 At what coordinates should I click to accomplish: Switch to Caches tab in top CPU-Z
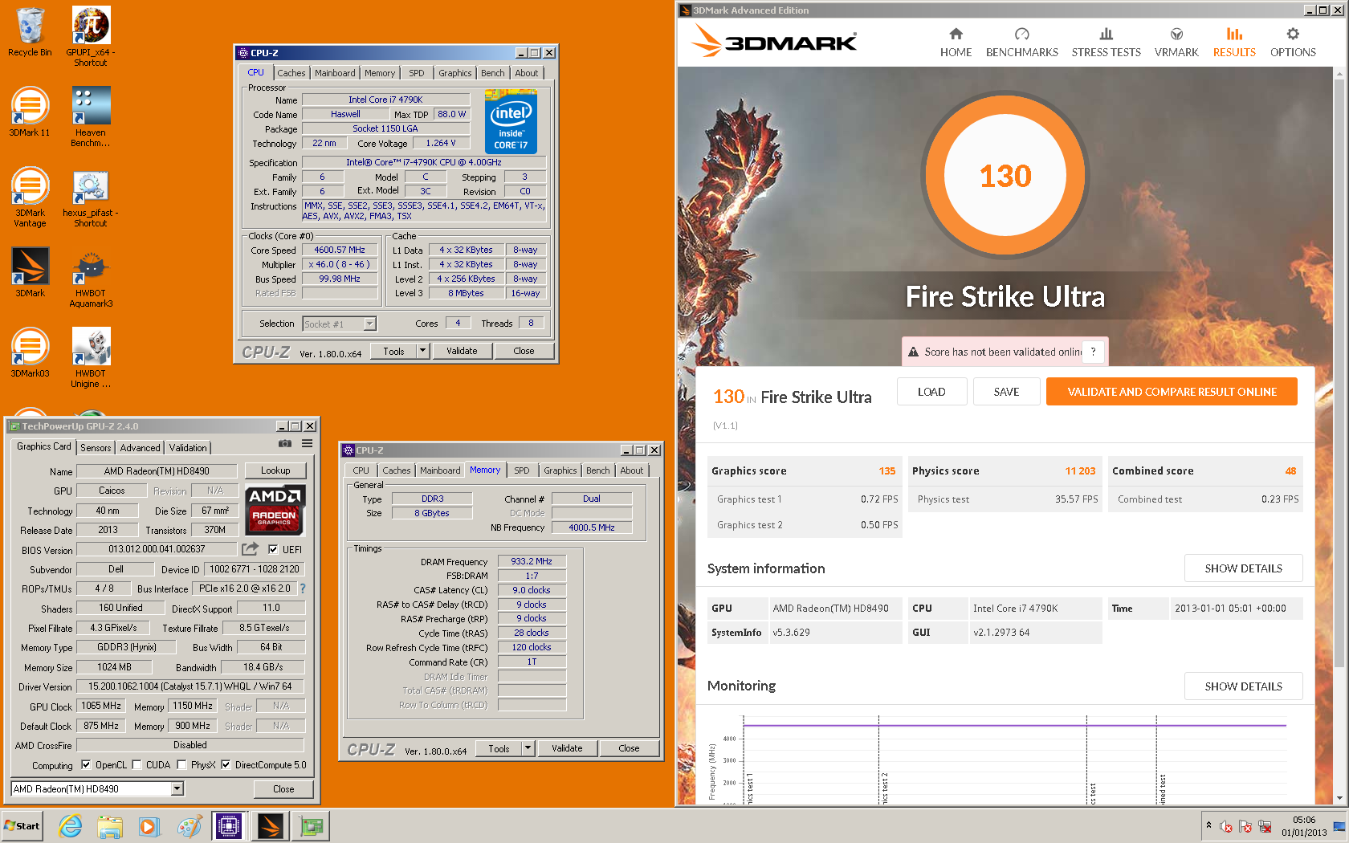(291, 73)
